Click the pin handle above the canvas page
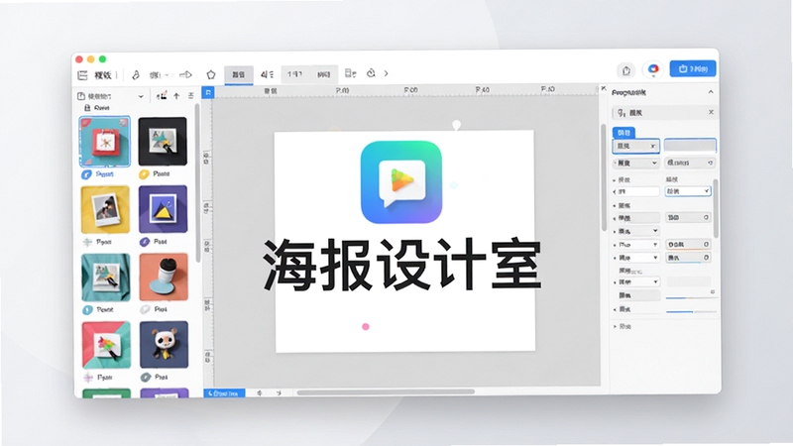 coord(456,125)
